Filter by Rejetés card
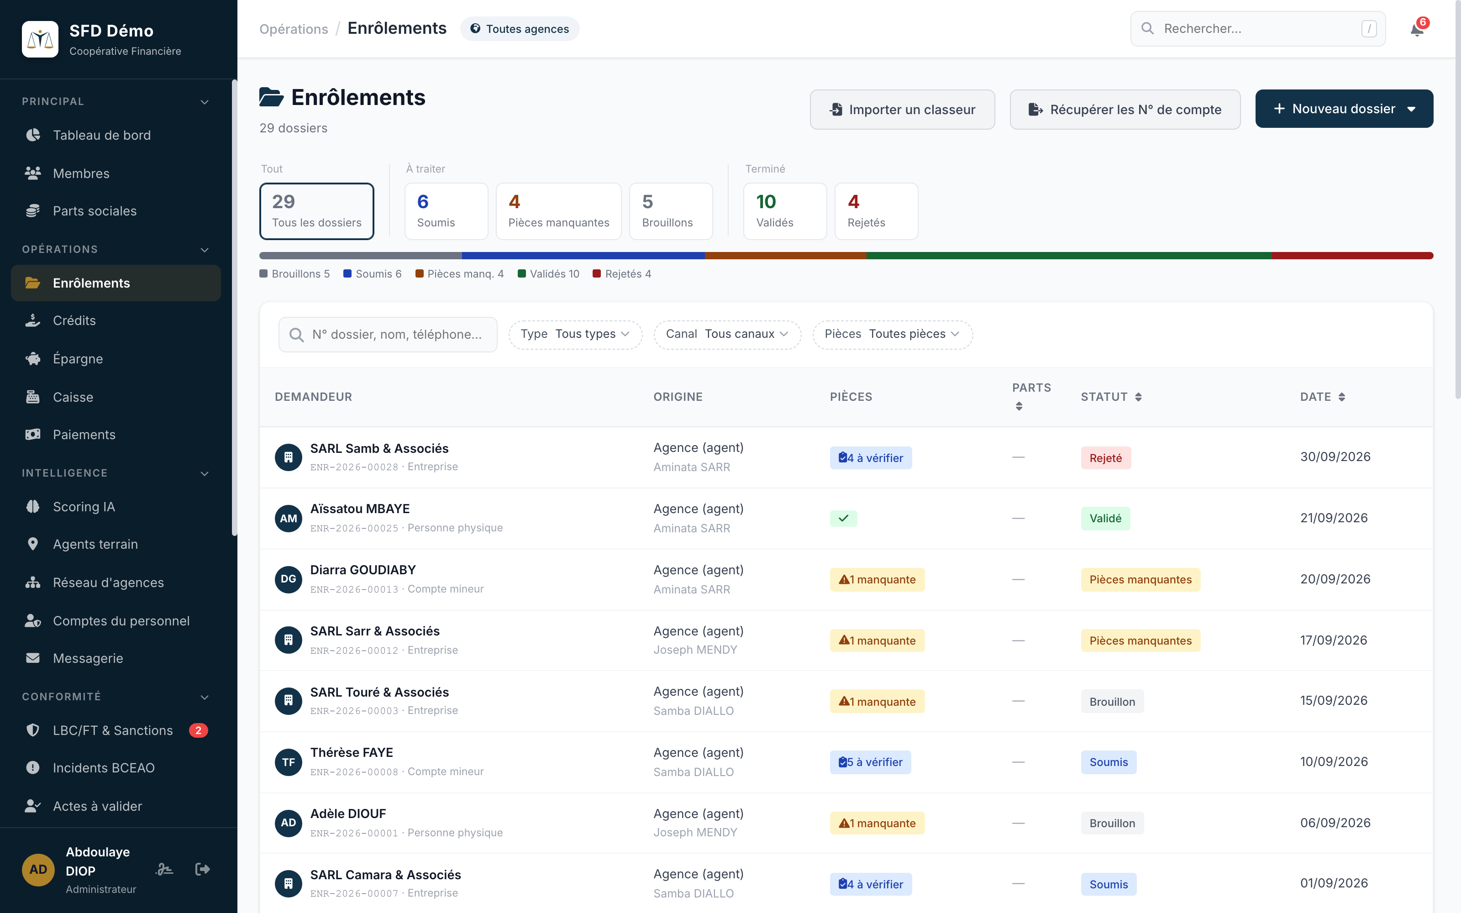Image resolution: width=1461 pixels, height=913 pixels. (877, 211)
